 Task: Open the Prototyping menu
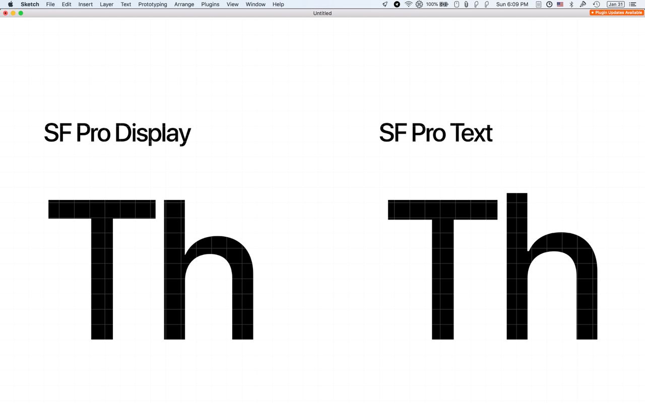[153, 4]
